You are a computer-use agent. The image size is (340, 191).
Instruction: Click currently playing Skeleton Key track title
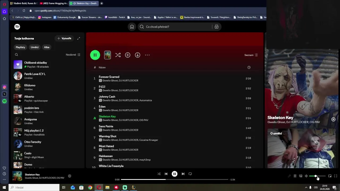tap(107, 116)
